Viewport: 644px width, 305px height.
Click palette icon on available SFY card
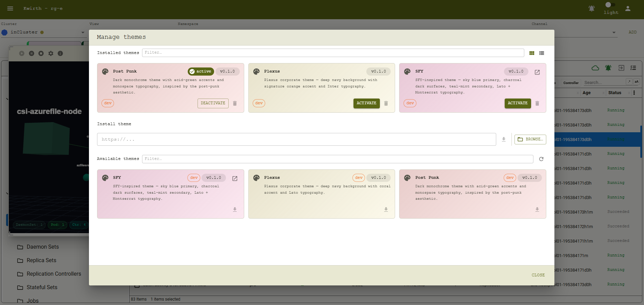pyautogui.click(x=105, y=178)
